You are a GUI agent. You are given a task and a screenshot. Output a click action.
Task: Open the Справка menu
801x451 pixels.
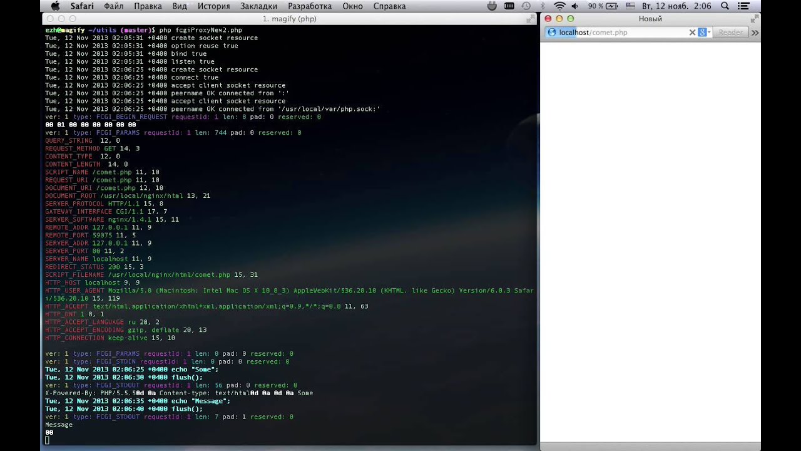tap(389, 6)
